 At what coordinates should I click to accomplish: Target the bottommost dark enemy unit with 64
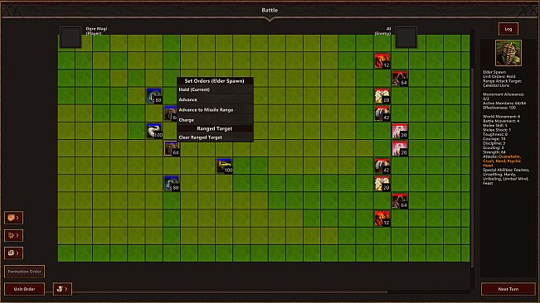(x=400, y=201)
